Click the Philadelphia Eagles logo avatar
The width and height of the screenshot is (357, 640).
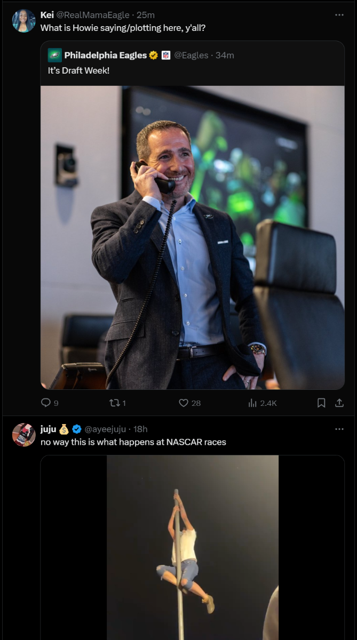point(54,55)
